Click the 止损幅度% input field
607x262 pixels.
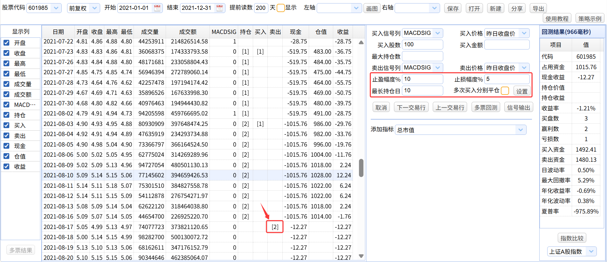tap(507, 79)
